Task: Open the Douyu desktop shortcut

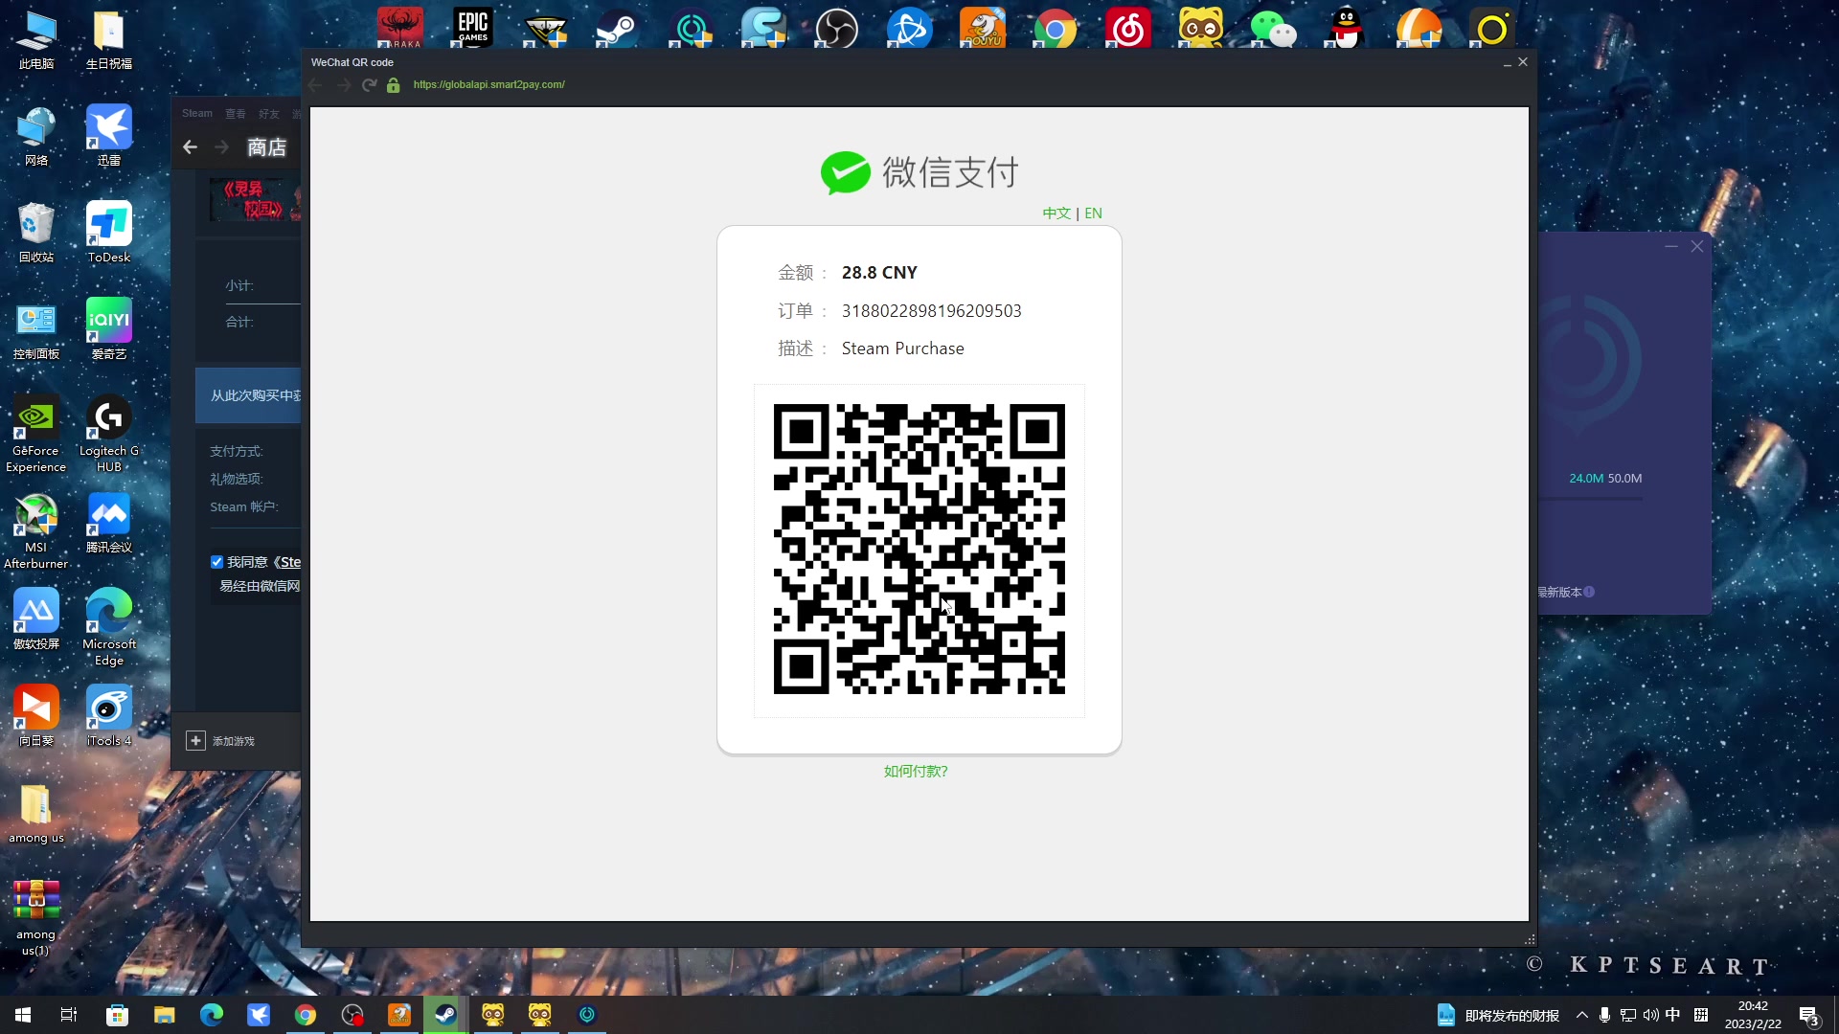Action: [983, 27]
